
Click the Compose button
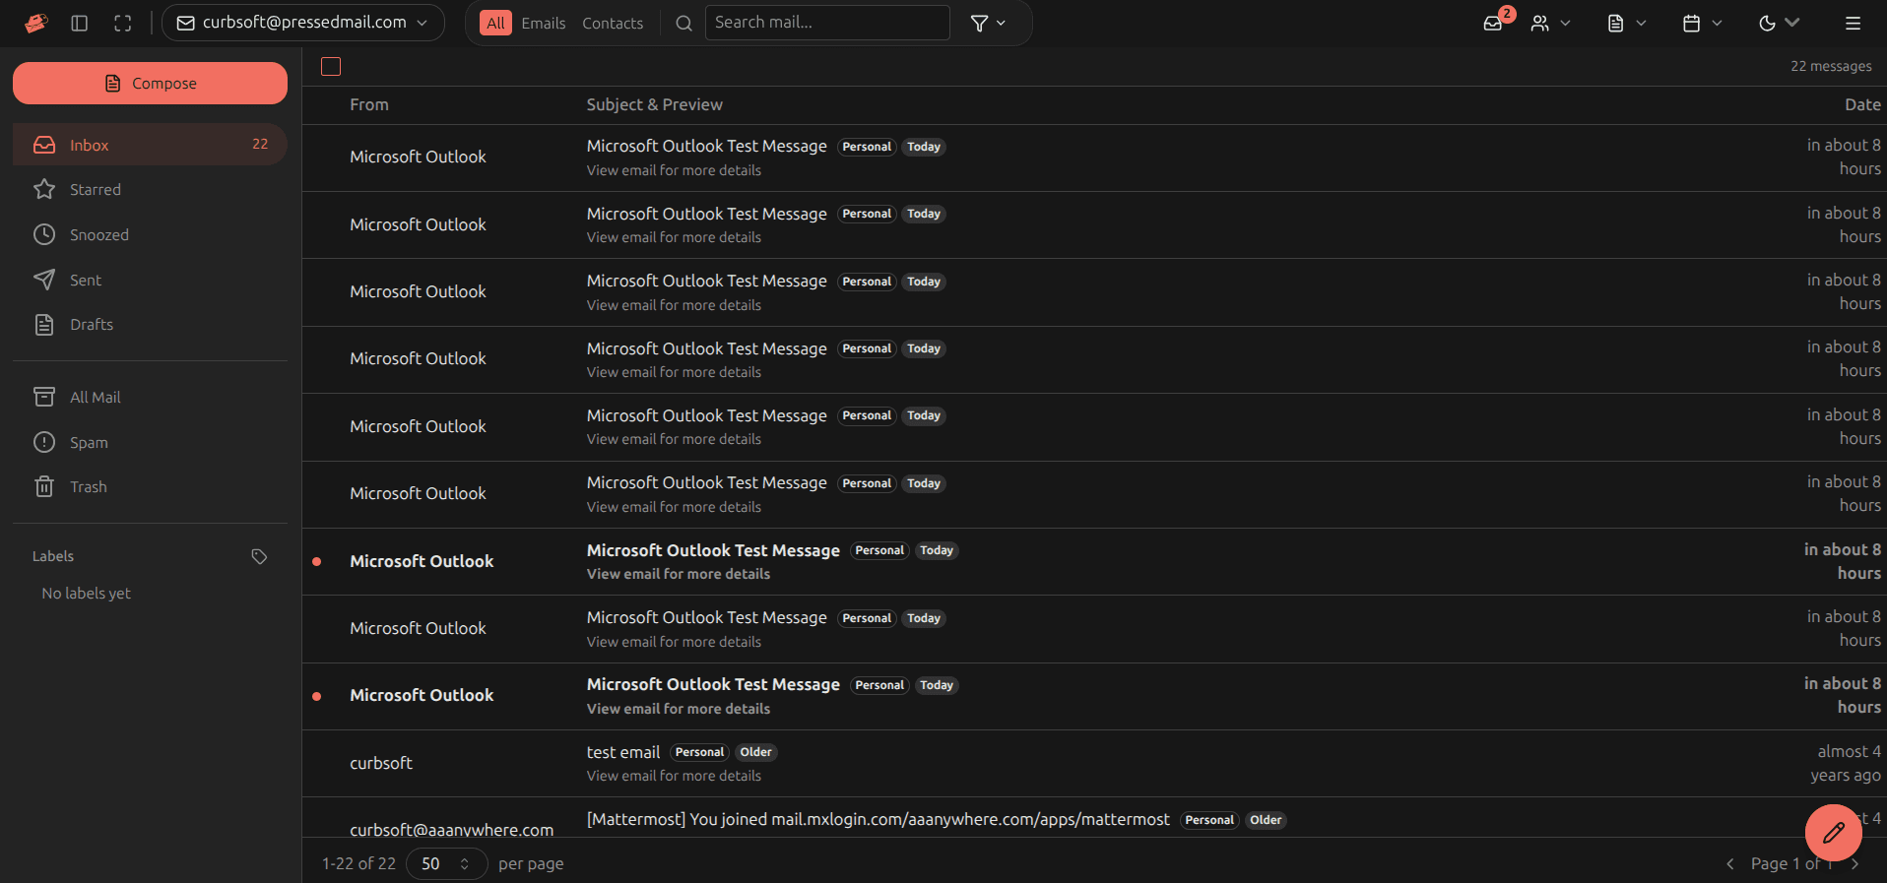point(150,84)
